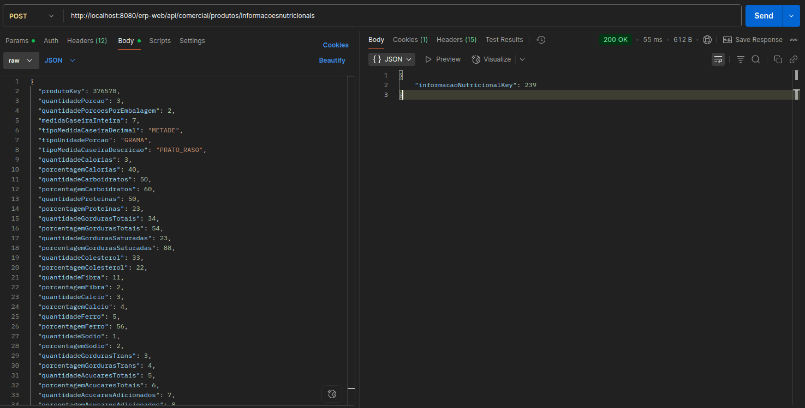Screen dimensions: 805x408
Task: Click the "quantidadePorcoesPorEmbalagem" line
Action: click(106, 111)
